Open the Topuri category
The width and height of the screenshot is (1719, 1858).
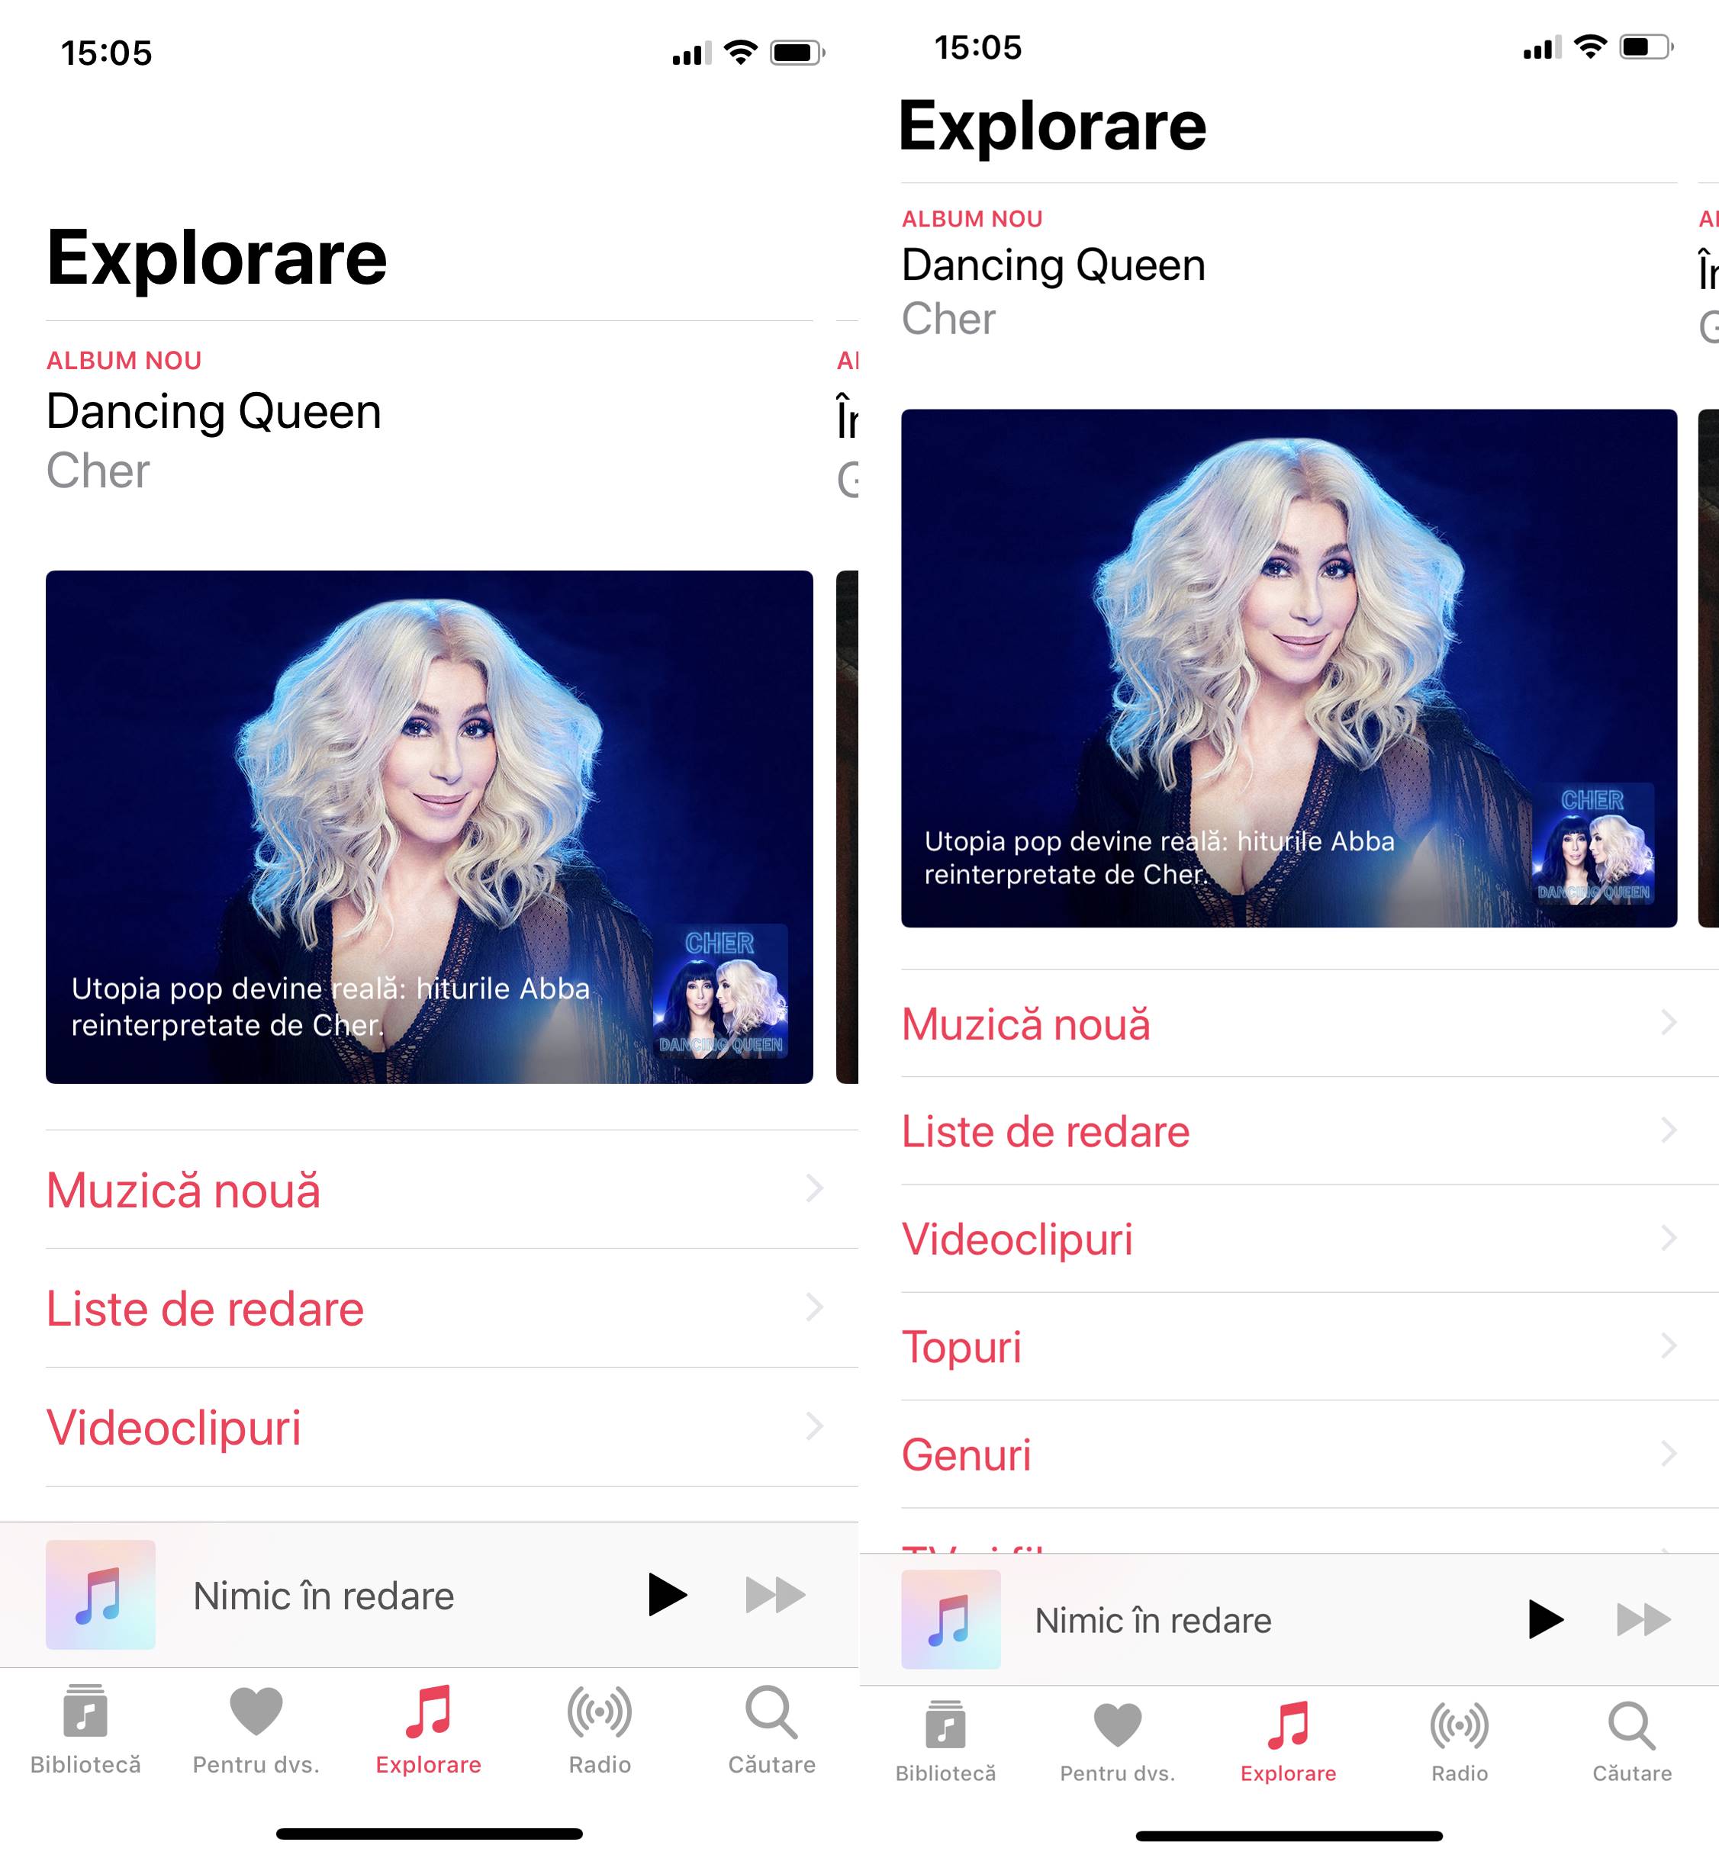tap(1290, 1343)
